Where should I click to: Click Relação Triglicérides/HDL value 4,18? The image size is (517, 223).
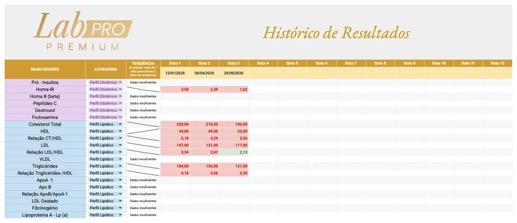175,173
